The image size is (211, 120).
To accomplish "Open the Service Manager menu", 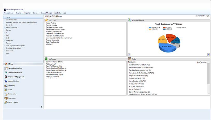I will pos(46,13).
